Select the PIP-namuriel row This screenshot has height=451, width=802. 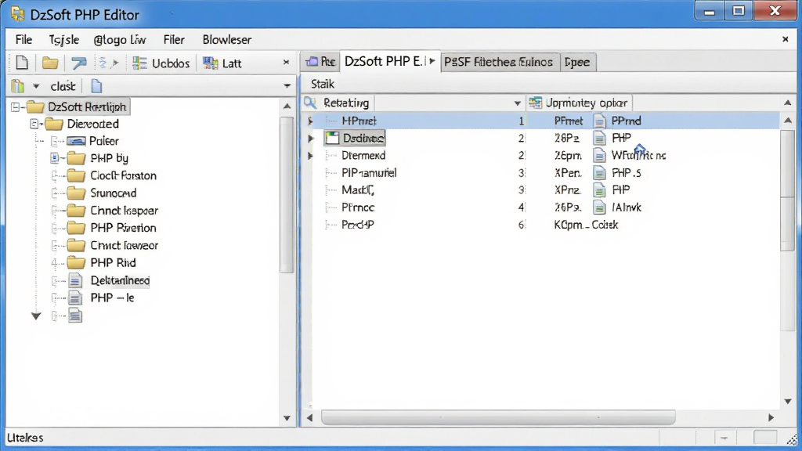tap(545, 173)
